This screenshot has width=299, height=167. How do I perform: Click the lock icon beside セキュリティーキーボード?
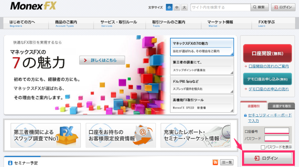point(245,115)
